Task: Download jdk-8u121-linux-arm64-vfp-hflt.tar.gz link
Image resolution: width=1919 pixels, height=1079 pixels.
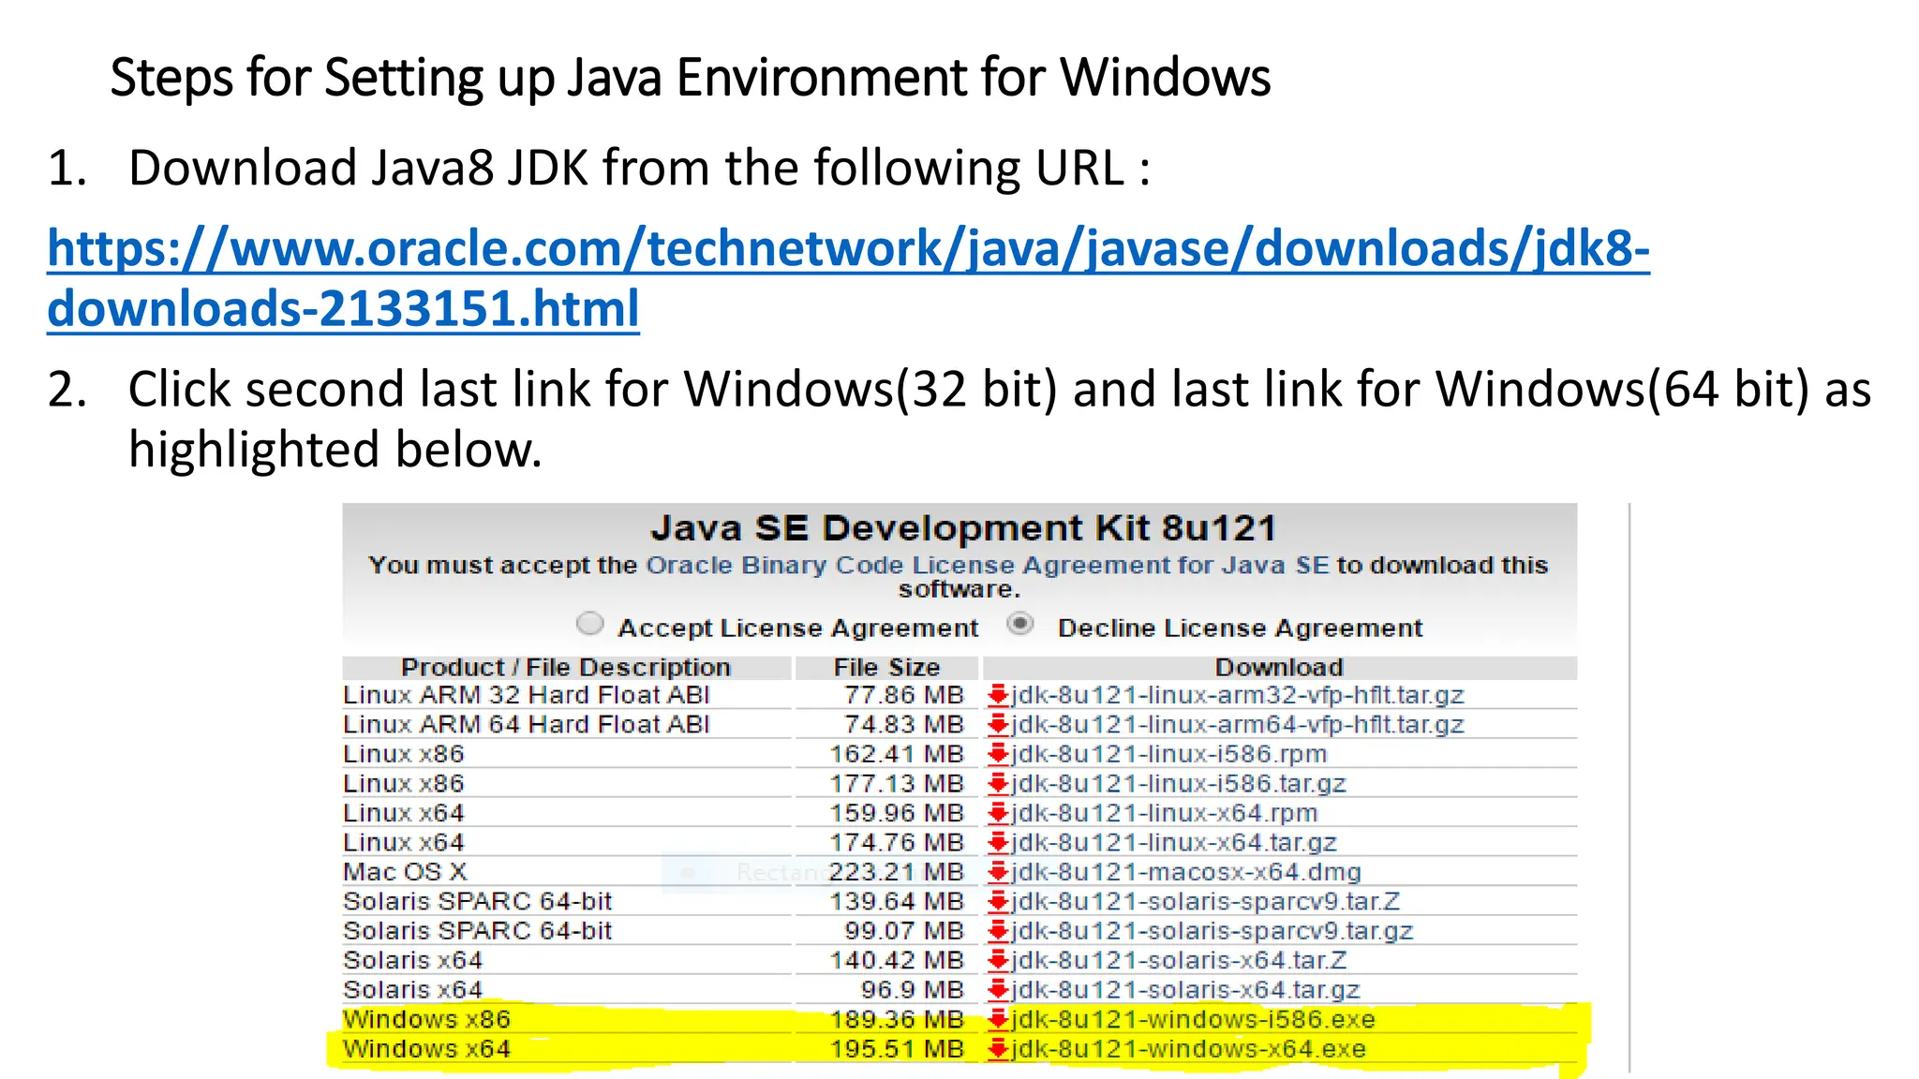Action: (x=1238, y=724)
